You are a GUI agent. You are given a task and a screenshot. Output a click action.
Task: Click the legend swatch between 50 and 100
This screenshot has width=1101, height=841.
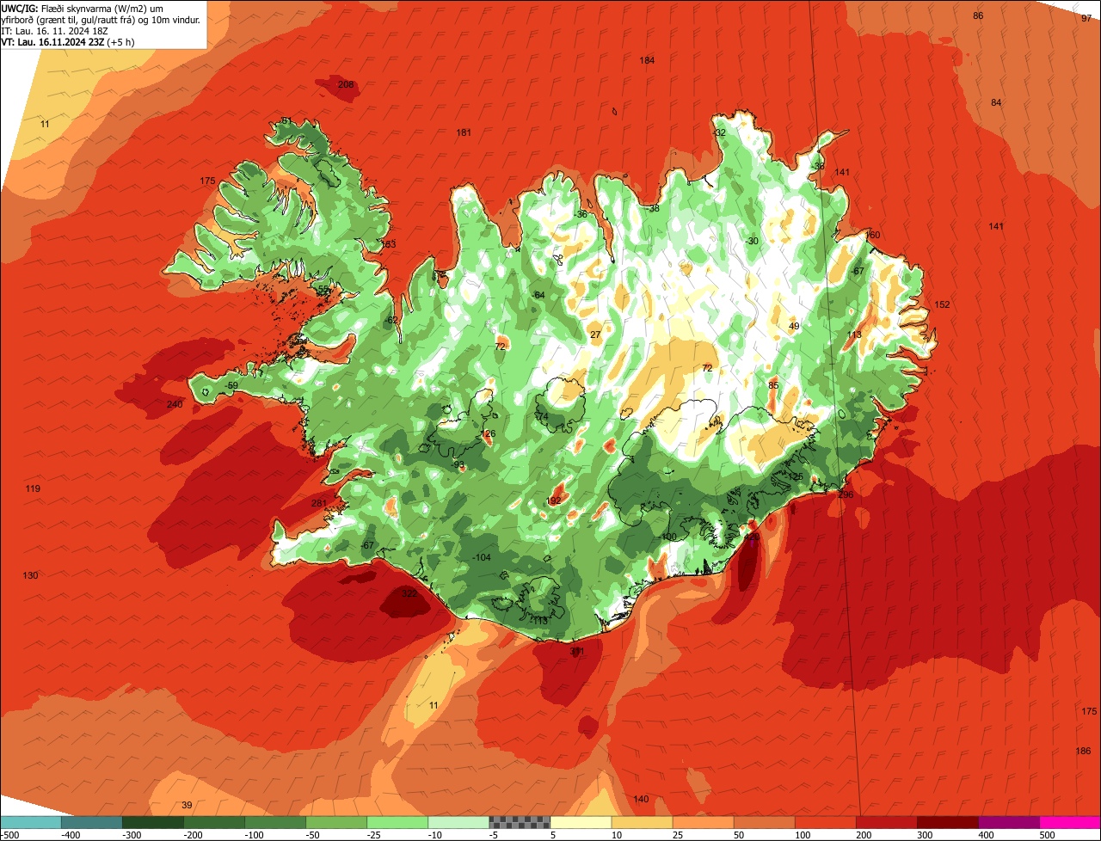pyautogui.click(x=764, y=822)
